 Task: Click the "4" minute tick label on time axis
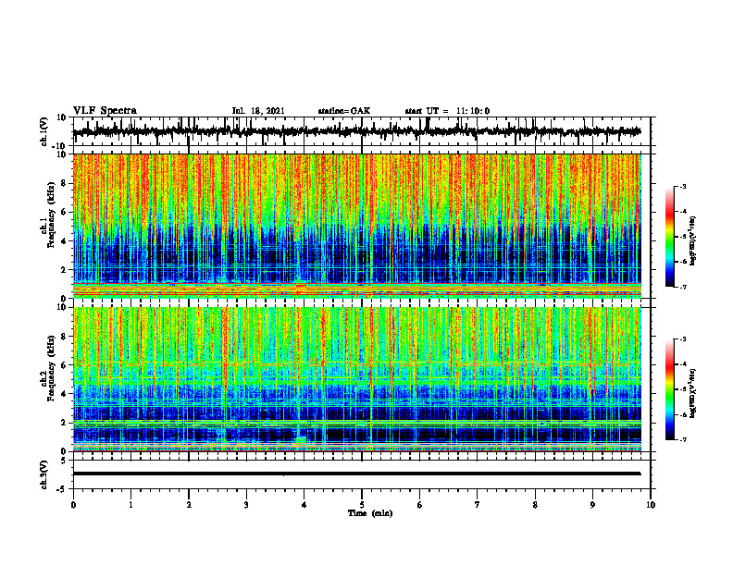tap(304, 505)
